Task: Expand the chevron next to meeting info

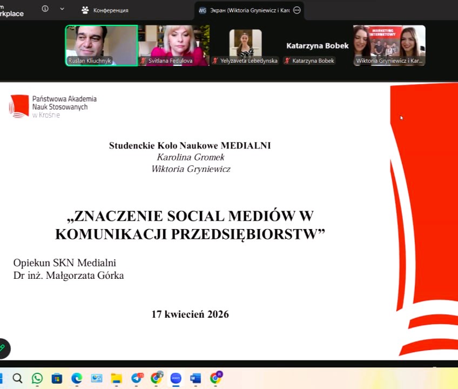Action: (62, 9)
